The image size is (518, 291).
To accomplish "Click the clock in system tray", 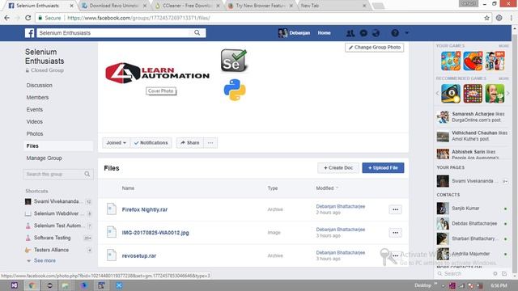I will (x=499, y=285).
